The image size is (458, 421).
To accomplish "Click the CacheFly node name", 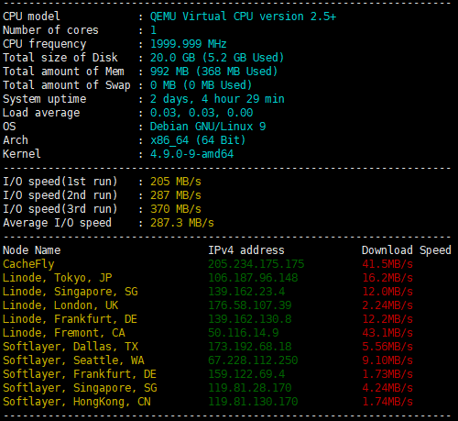I will click(x=28, y=264).
